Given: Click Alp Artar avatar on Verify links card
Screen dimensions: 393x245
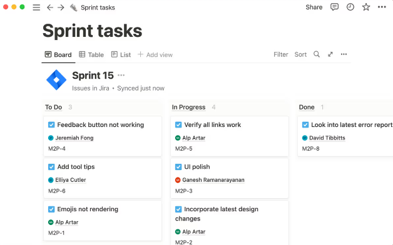Looking at the screenshot, I should tap(178, 138).
